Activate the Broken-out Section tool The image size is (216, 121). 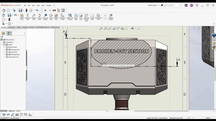(70, 17)
